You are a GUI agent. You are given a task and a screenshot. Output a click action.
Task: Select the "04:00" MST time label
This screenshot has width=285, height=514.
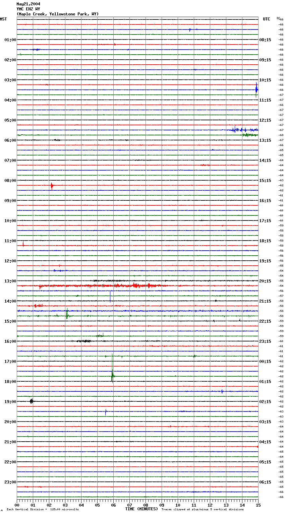(10, 100)
